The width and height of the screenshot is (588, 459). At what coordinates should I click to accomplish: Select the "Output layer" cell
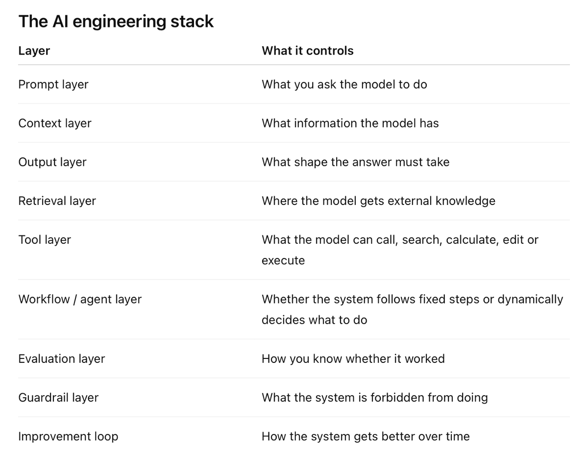click(x=52, y=162)
